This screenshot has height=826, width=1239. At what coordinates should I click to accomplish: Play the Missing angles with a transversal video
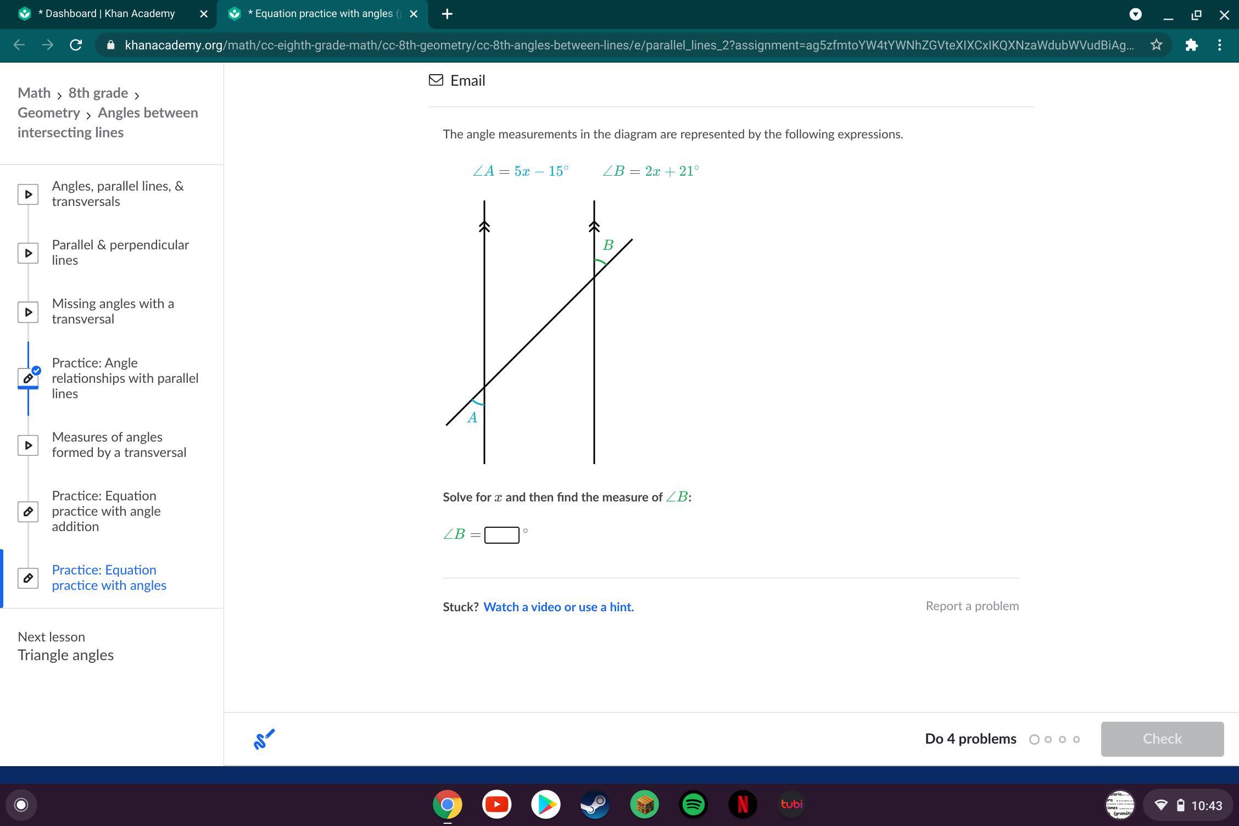(28, 312)
